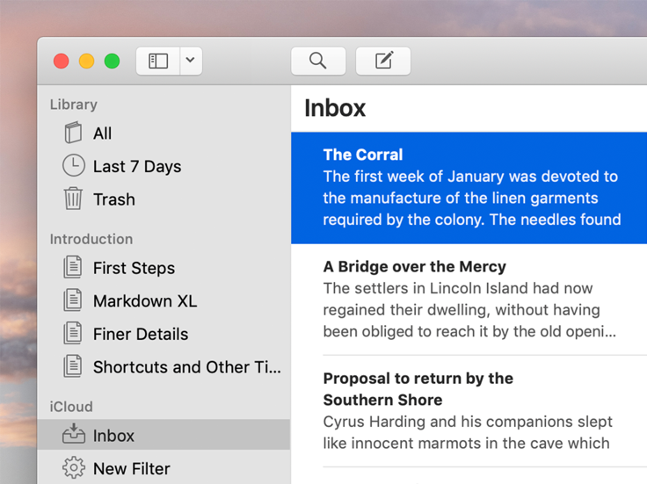Viewport: 647px width, 484px height.
Task: Maximize window with green button
Action: (112, 61)
